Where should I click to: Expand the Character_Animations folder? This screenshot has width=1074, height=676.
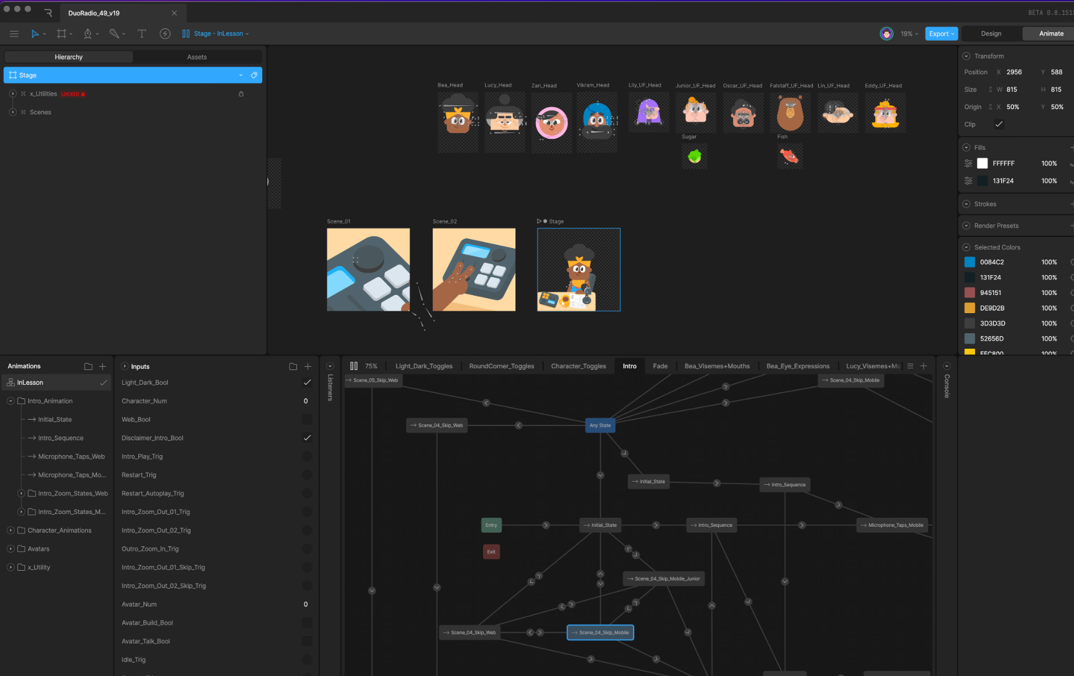10,531
